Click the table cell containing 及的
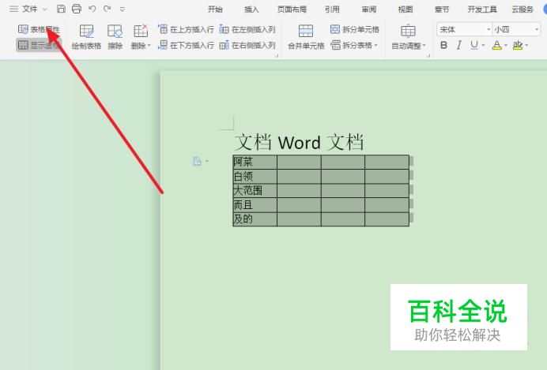This screenshot has width=547, height=370. pyautogui.click(x=255, y=219)
